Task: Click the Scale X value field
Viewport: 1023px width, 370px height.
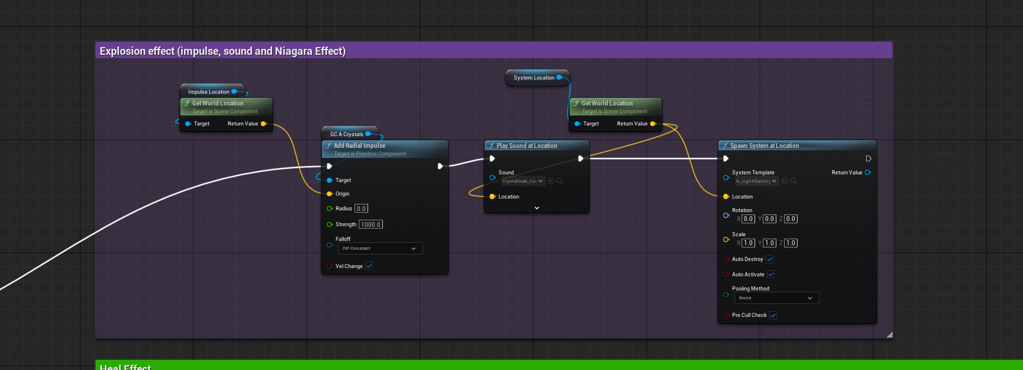Action: [748, 243]
